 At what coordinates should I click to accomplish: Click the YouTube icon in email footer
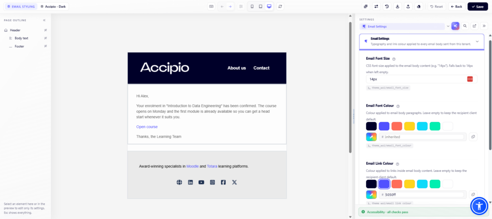click(x=201, y=182)
